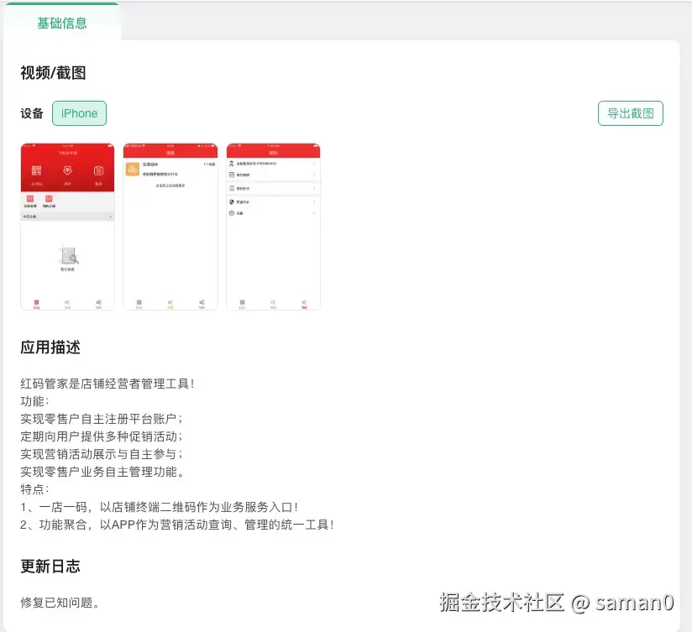
Task: Click the first small red shortcut icon
Action: [x=30, y=198]
